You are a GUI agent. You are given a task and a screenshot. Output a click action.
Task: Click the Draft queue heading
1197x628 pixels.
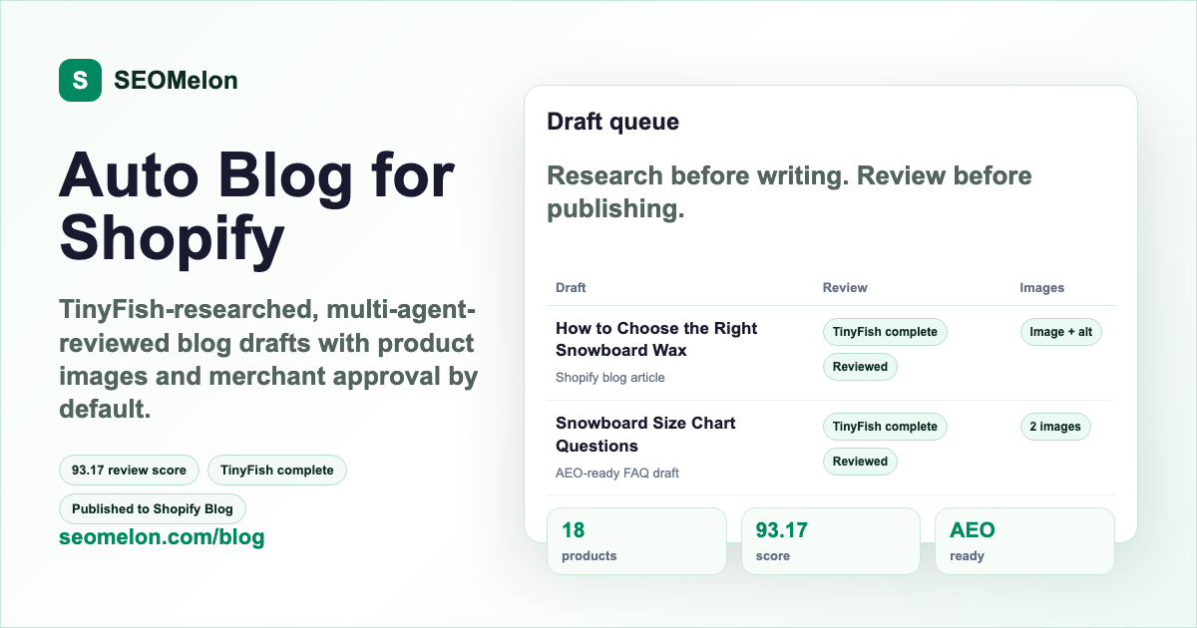(x=612, y=122)
